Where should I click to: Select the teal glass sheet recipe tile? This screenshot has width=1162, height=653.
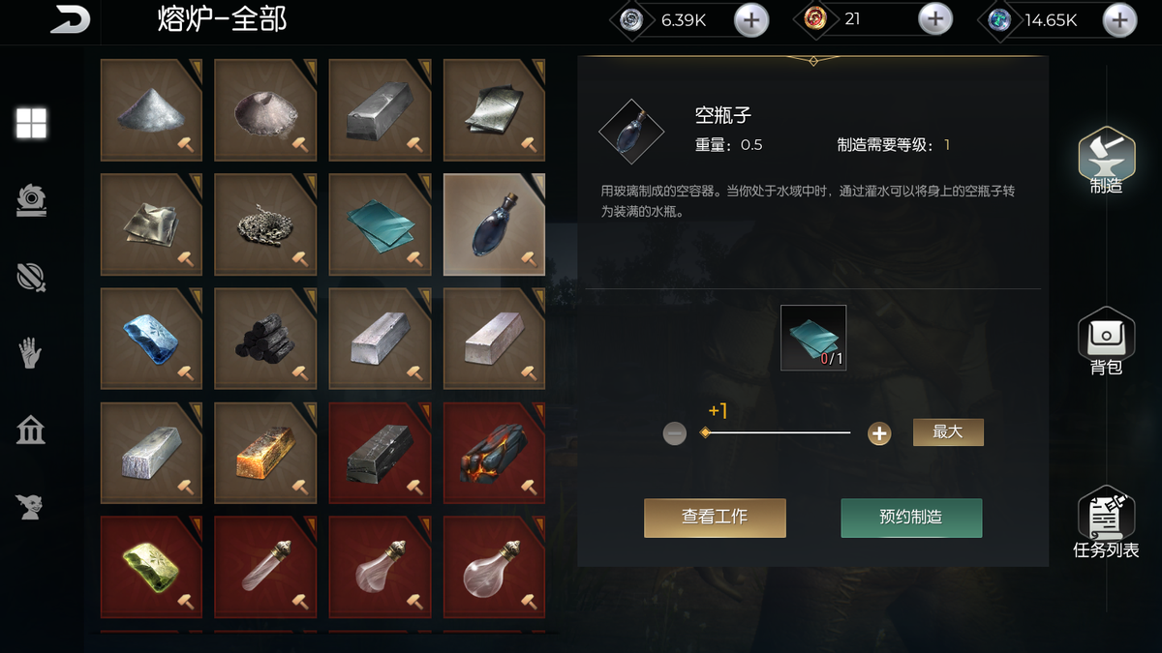coord(380,224)
